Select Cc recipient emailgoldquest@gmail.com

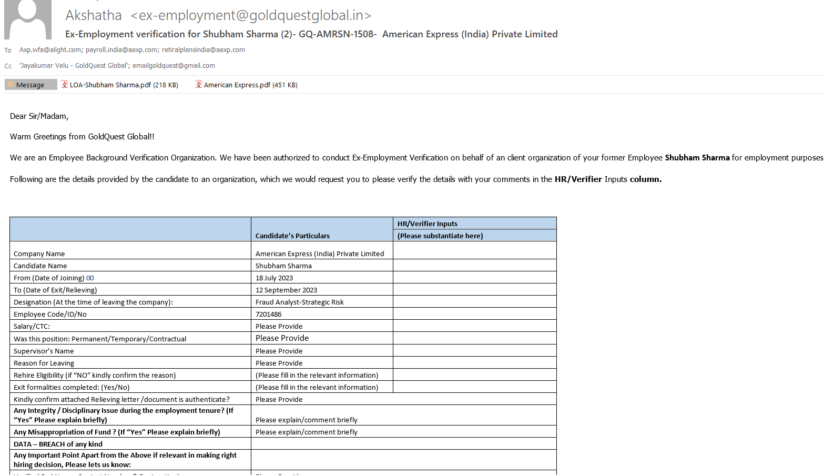coord(174,66)
